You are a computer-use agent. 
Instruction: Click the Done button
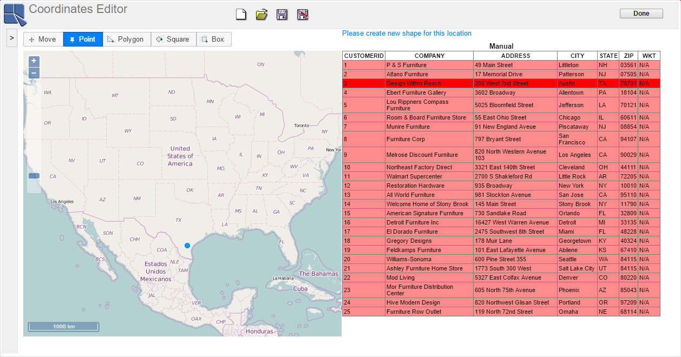point(641,14)
